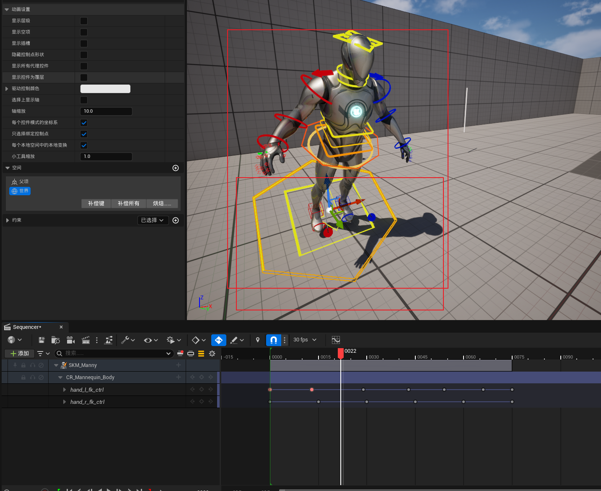Add a new space with the plus icon
This screenshot has height=491, width=601.
point(176,168)
